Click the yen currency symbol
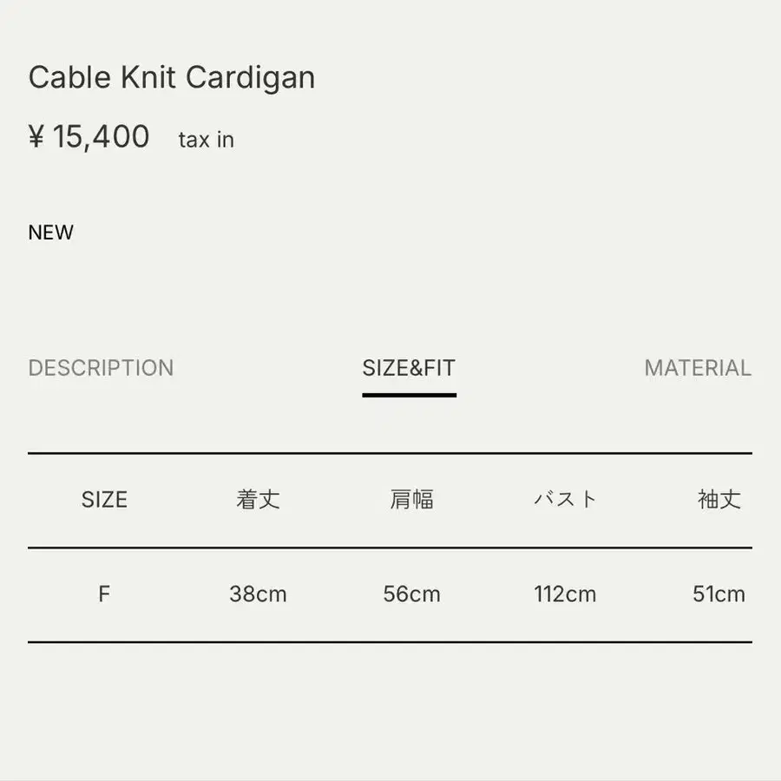The image size is (781, 781). pos(36,137)
